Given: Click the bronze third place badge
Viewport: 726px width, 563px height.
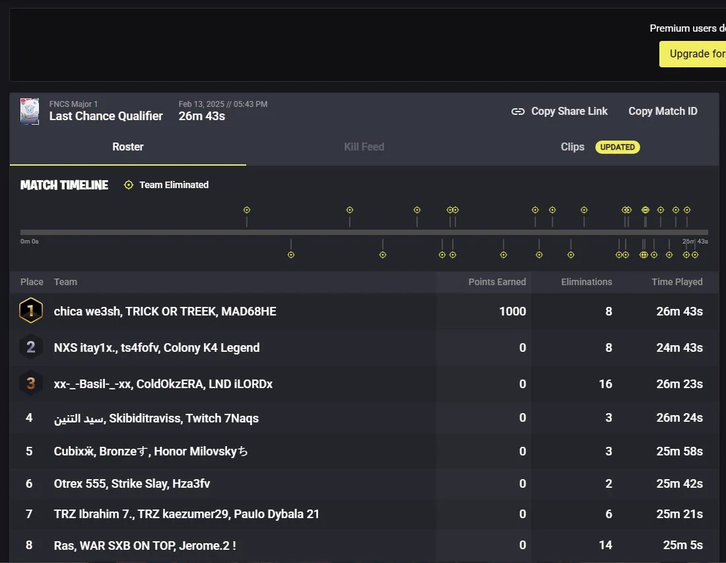Looking at the screenshot, I should tap(31, 383).
